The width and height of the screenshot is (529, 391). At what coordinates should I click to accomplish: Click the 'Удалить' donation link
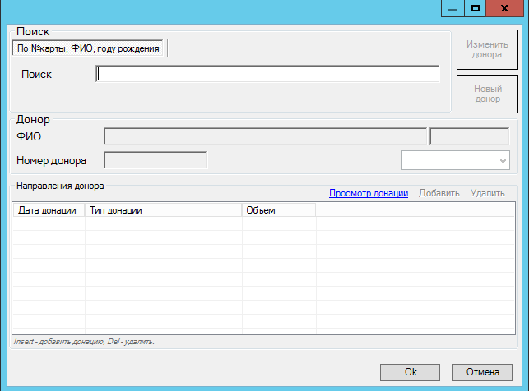tap(487, 194)
